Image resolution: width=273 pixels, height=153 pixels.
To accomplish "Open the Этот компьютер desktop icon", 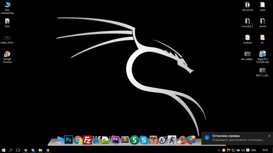I will click(x=7, y=8).
